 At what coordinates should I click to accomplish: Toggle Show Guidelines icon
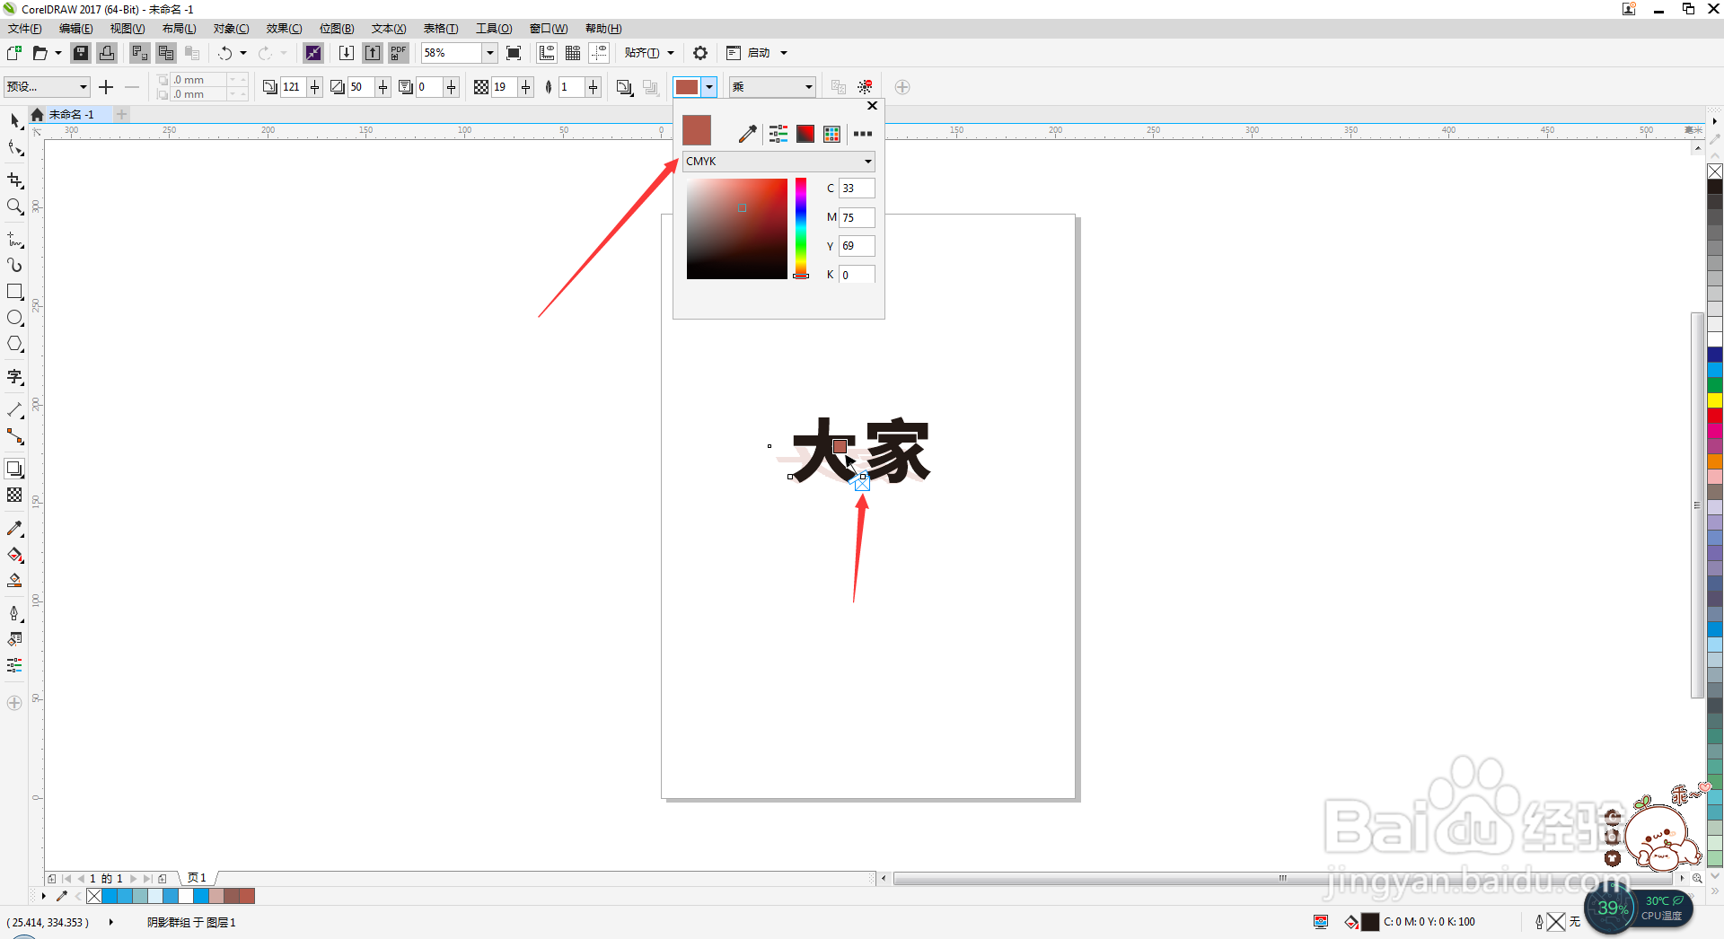(599, 53)
